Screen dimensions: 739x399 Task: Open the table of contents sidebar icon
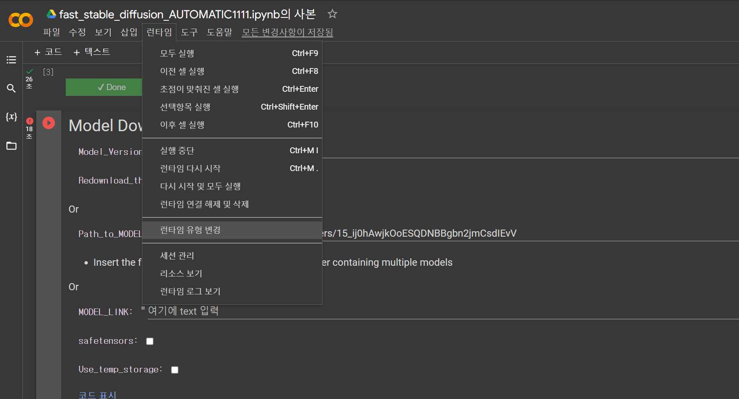pos(11,60)
